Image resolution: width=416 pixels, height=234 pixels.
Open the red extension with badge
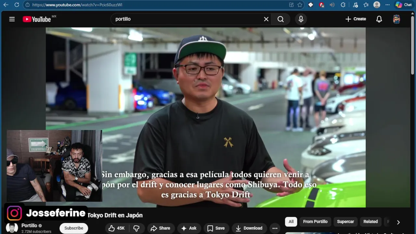[321, 5]
